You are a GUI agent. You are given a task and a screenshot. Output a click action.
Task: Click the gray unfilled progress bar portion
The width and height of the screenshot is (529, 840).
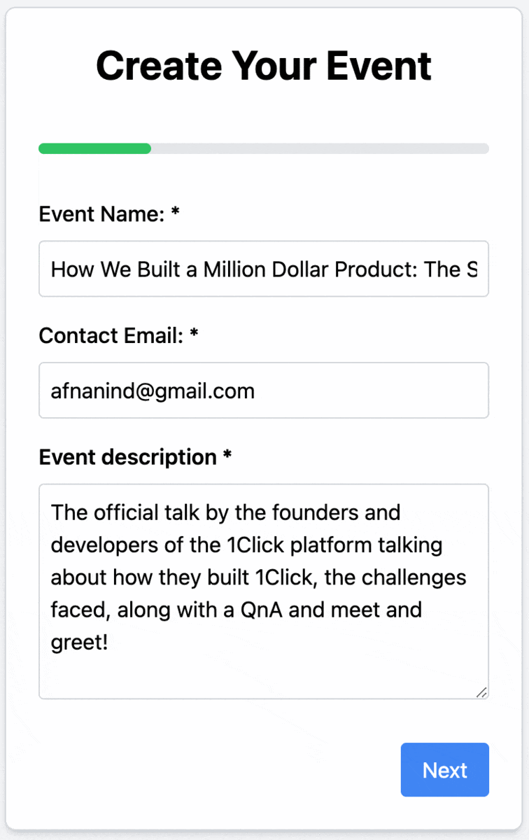tap(319, 148)
